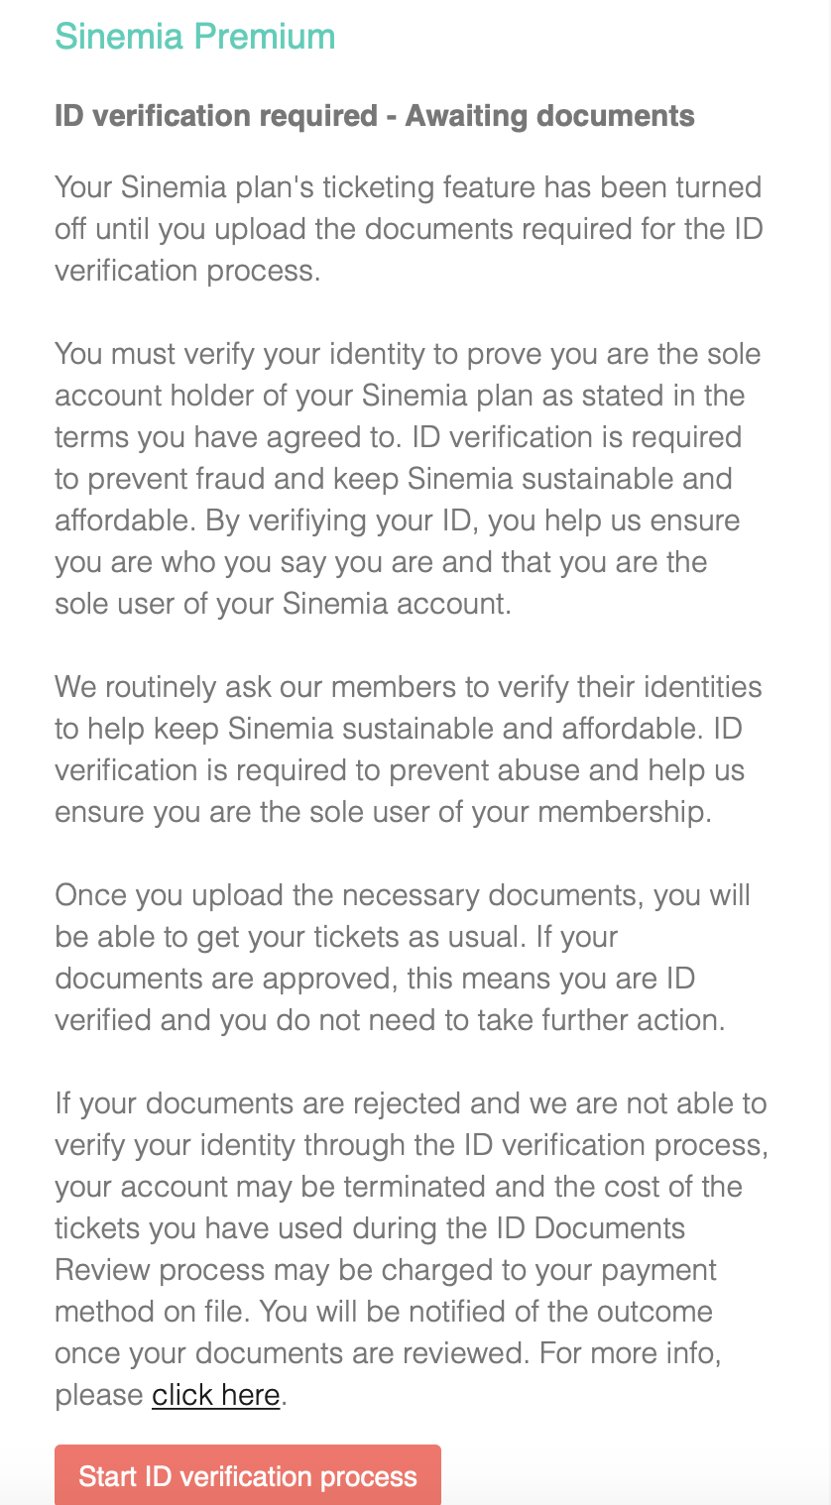Click the line "terms you have agreed to"

(398, 437)
